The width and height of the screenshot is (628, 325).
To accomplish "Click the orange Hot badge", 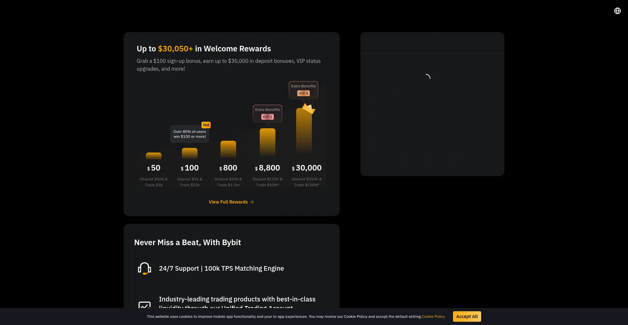I will [x=206, y=125].
